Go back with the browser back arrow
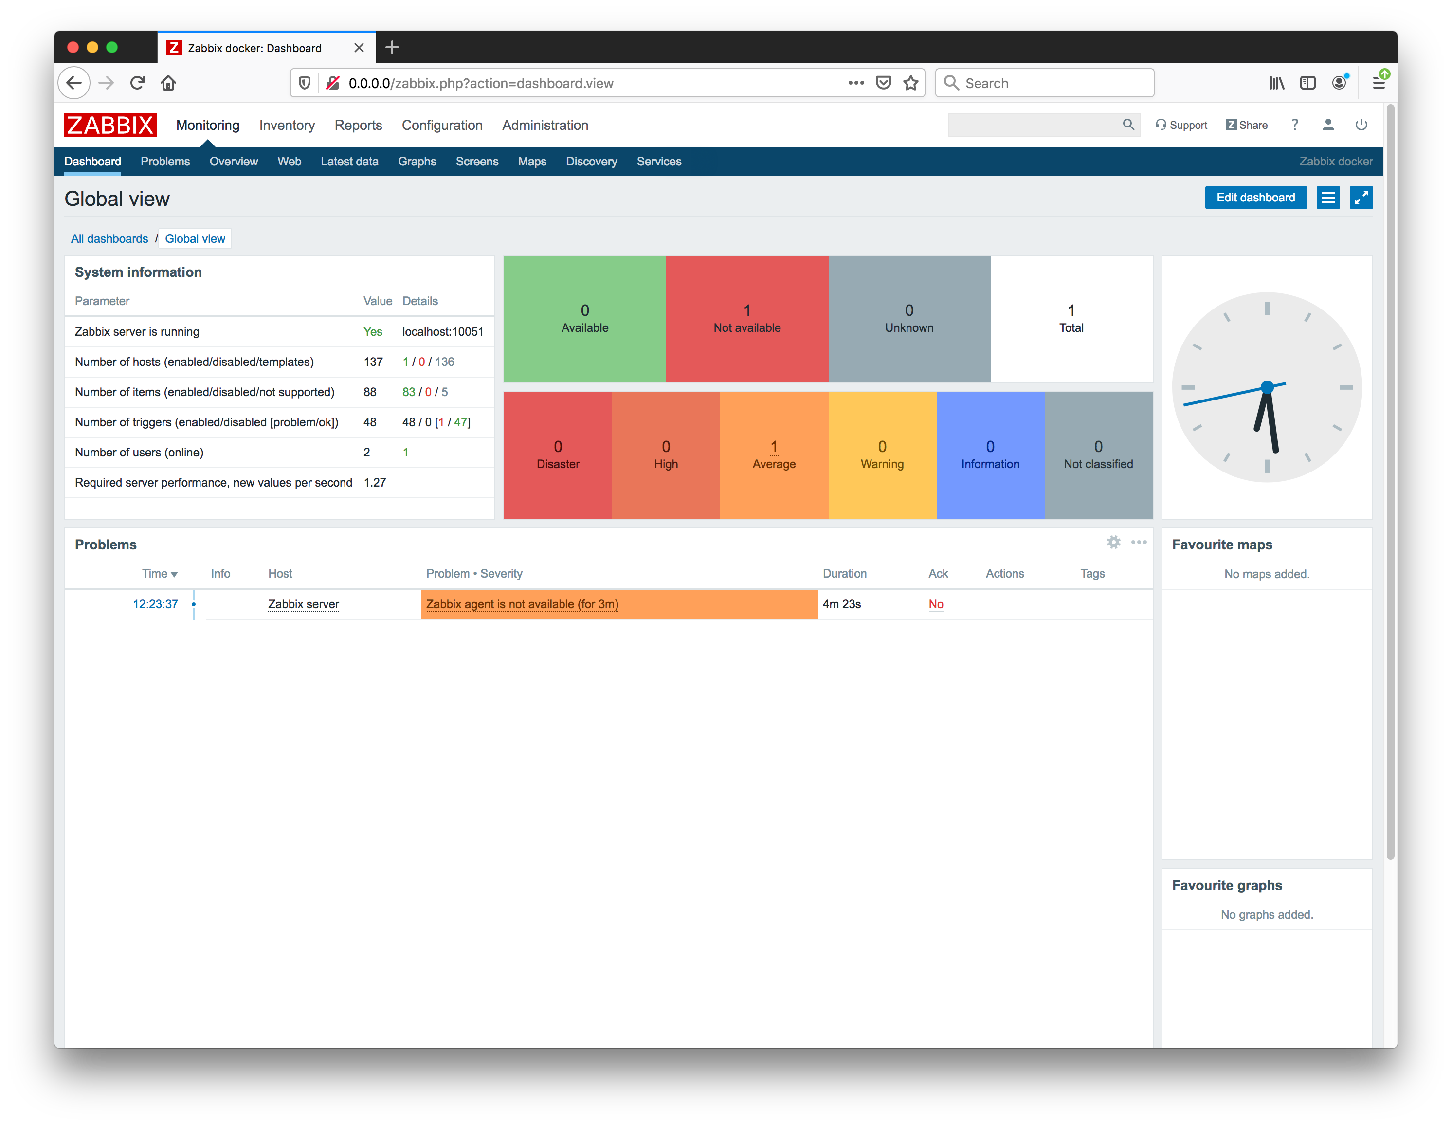 pyautogui.click(x=74, y=83)
